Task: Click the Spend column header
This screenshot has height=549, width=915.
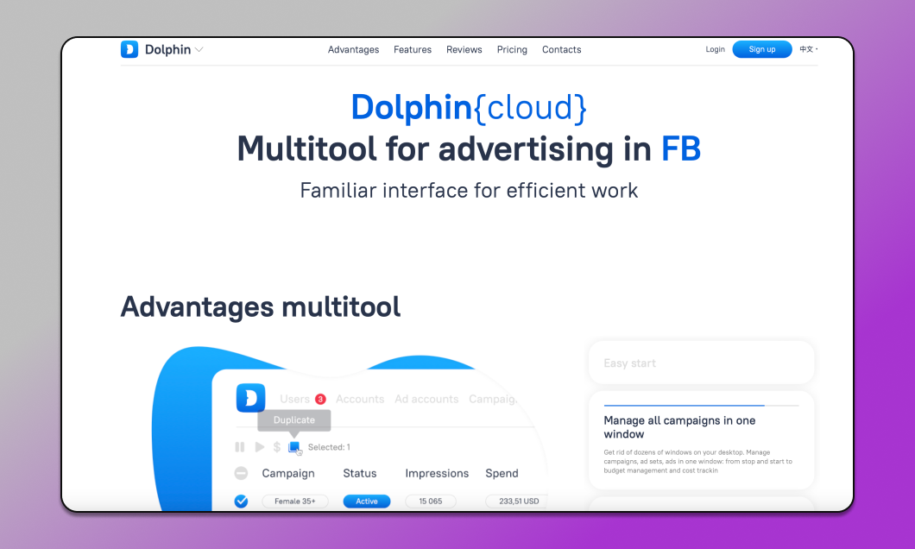Action: coord(502,473)
